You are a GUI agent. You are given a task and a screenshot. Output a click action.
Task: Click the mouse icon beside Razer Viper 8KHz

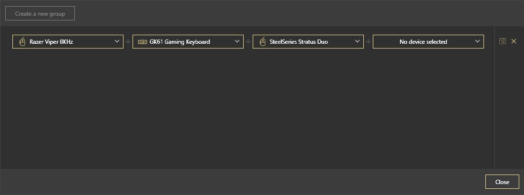click(x=22, y=42)
